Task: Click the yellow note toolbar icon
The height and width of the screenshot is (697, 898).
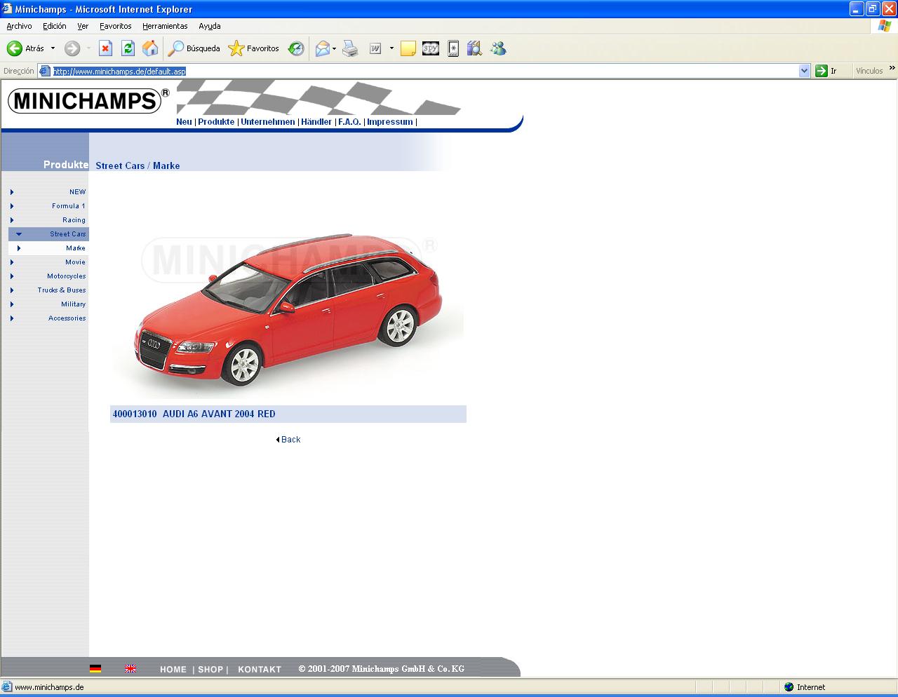Action: pyautogui.click(x=408, y=48)
